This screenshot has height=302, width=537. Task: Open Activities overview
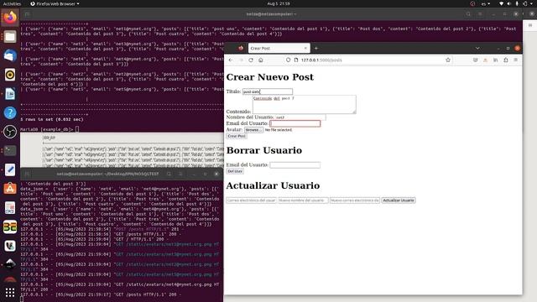(12, 3)
